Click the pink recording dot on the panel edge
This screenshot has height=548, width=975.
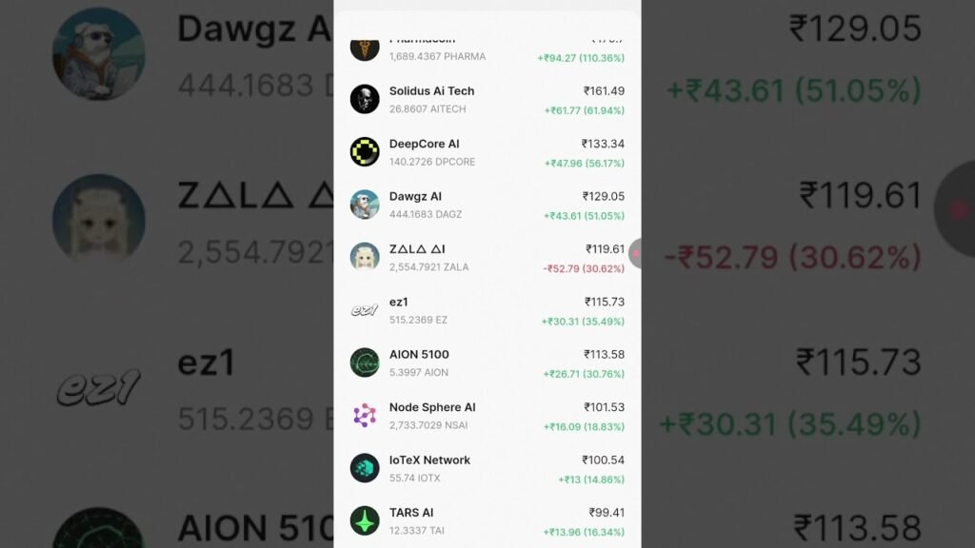(635, 253)
